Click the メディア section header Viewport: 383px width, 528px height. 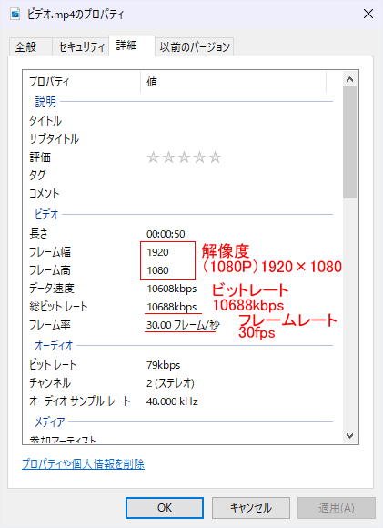pos(50,421)
